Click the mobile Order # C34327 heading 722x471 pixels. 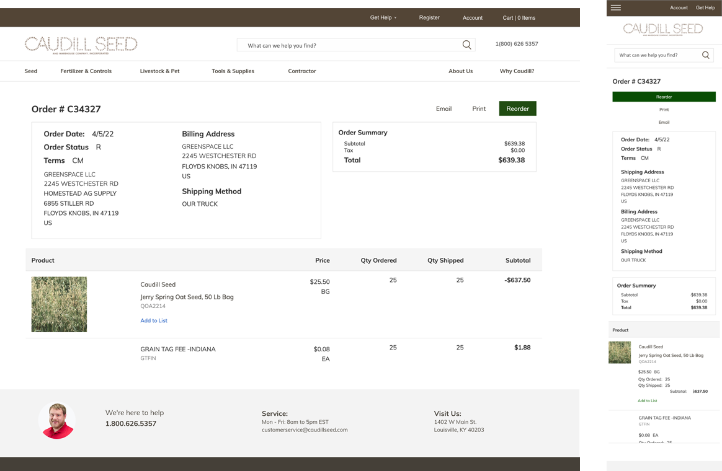coord(636,81)
